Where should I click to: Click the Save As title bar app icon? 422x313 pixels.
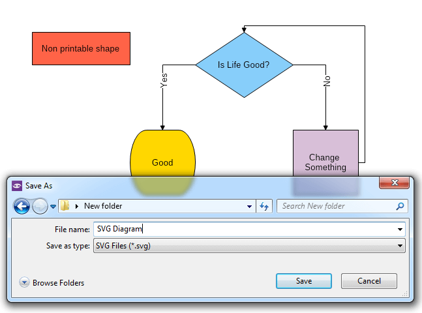(18, 186)
